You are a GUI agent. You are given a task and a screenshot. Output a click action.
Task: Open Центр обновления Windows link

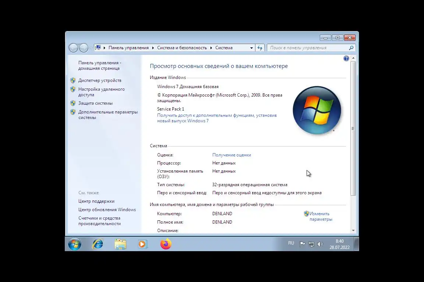(107, 210)
